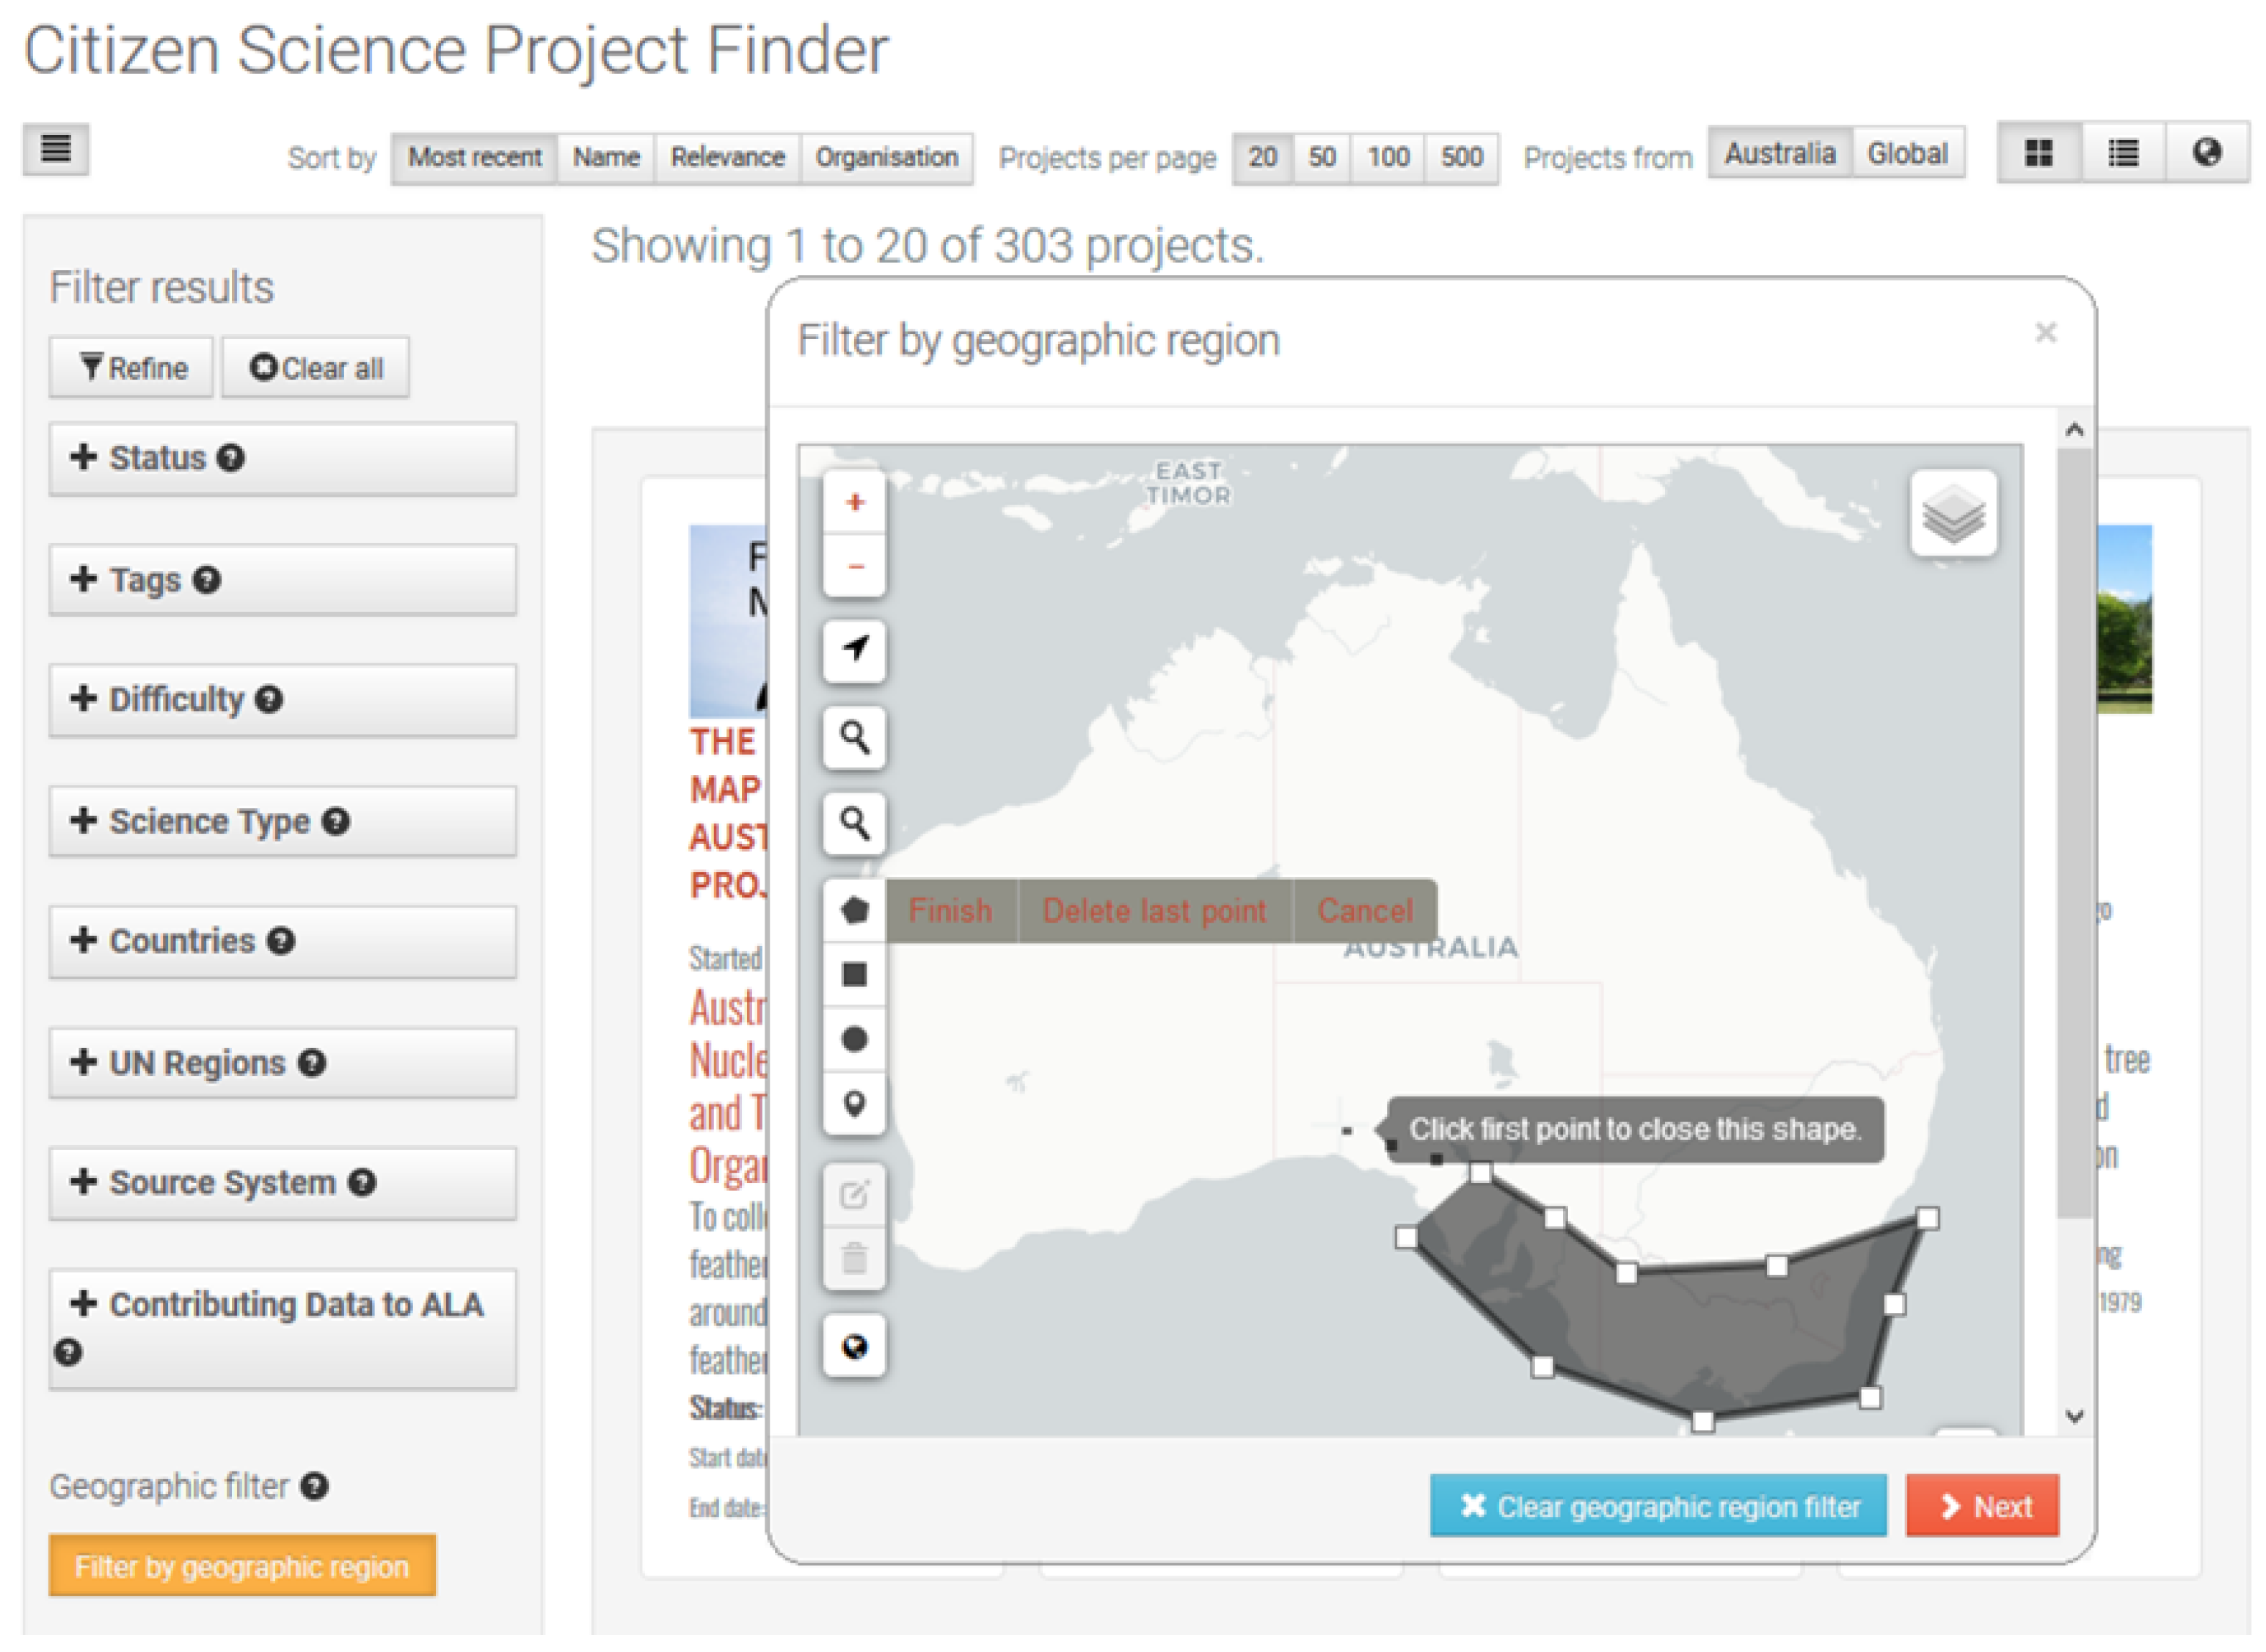The image size is (2266, 1652).
Task: Select the polygon draw tool
Action: pyautogui.click(x=854, y=911)
